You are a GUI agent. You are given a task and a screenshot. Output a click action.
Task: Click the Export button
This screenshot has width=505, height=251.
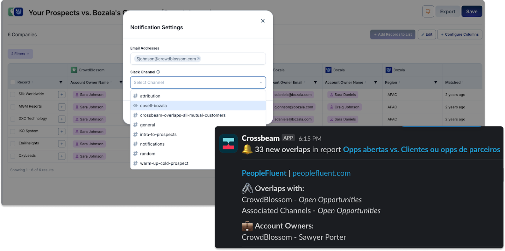tap(448, 12)
